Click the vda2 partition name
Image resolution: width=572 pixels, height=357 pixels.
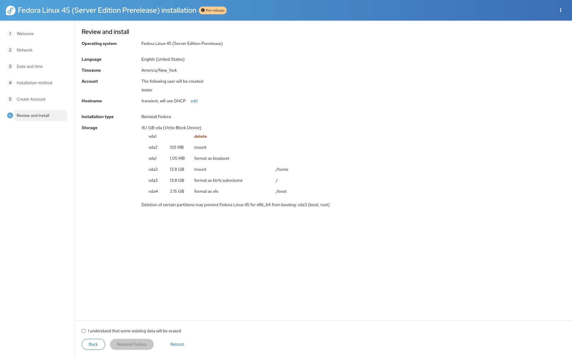point(153,147)
